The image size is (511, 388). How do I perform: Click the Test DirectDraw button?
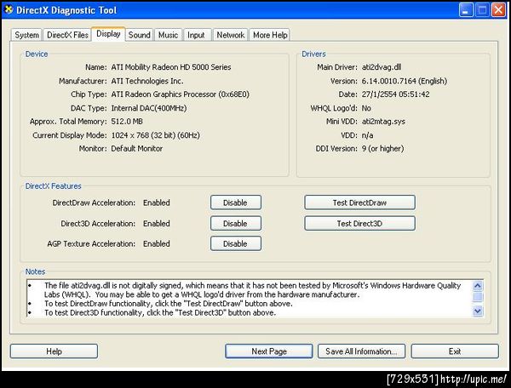click(359, 203)
